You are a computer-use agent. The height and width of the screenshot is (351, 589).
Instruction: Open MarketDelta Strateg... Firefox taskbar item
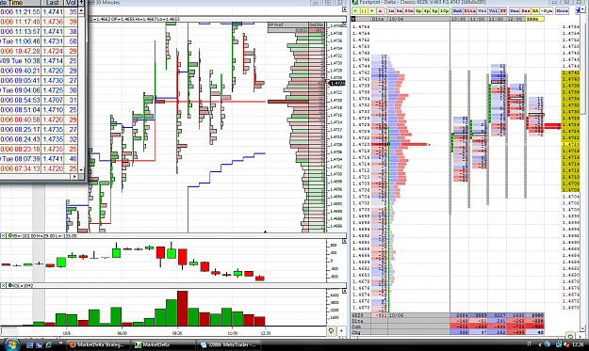pyautogui.click(x=98, y=345)
